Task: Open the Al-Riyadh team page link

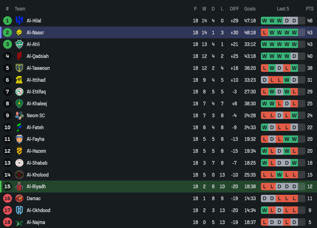Action: (x=36, y=187)
